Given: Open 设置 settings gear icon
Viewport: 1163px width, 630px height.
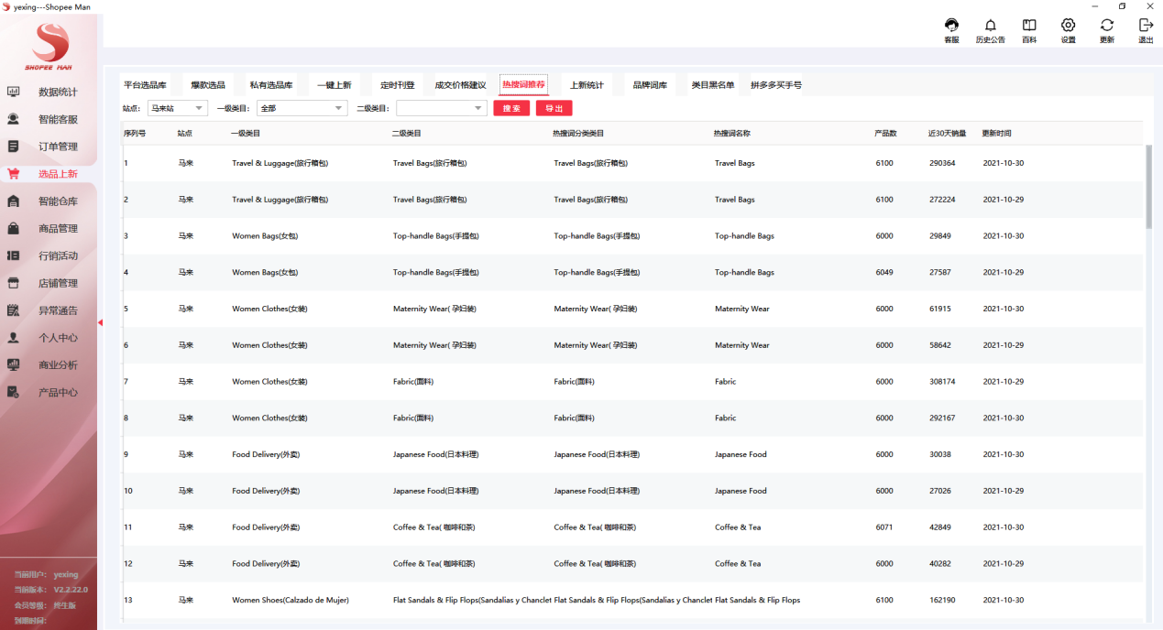Looking at the screenshot, I should pos(1068,27).
